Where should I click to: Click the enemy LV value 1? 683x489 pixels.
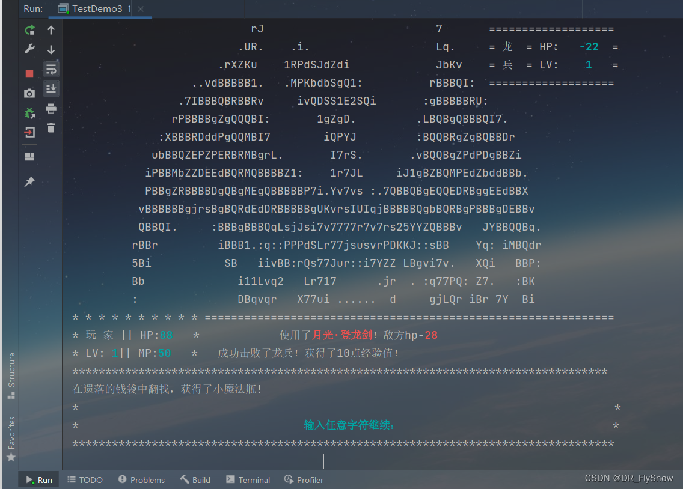point(589,65)
